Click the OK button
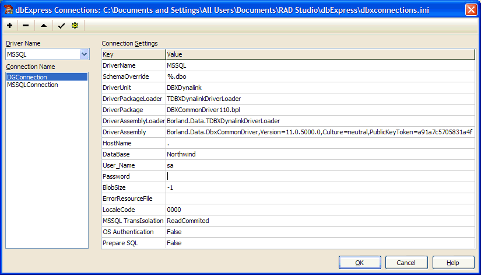The width and height of the screenshot is (481, 275). click(360, 263)
